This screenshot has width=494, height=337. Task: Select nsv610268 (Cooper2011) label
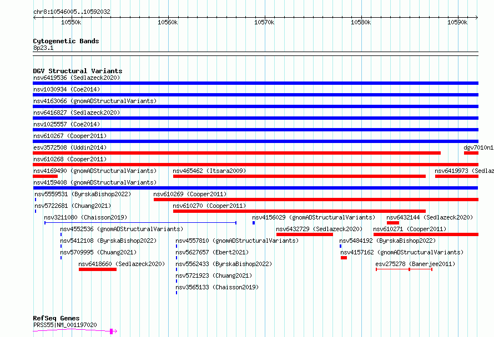tap(70, 159)
